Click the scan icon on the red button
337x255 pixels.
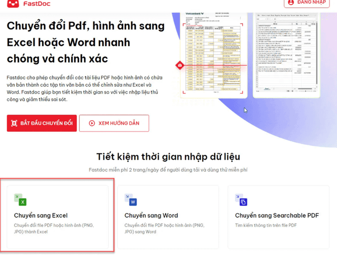14,123
